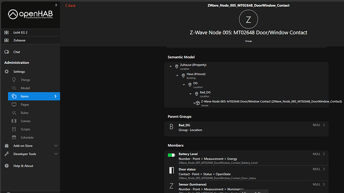Expand the Z-Wave Node 005 sensor node

tap(194, 103)
